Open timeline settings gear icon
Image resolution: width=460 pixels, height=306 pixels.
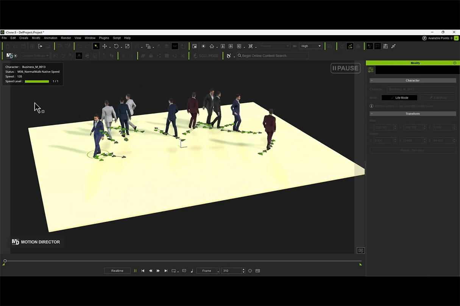coord(250,271)
